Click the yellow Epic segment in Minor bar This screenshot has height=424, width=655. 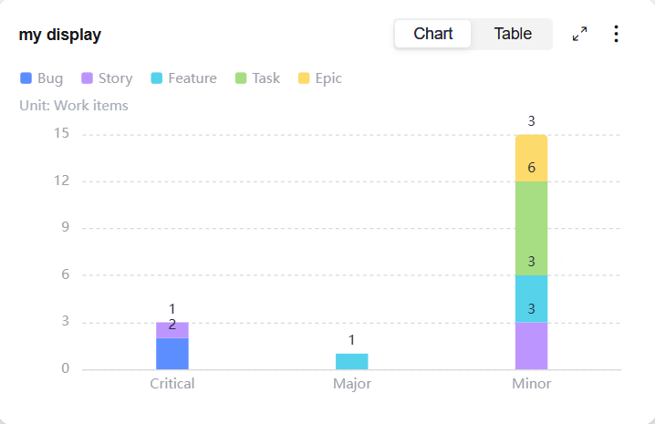(x=532, y=159)
